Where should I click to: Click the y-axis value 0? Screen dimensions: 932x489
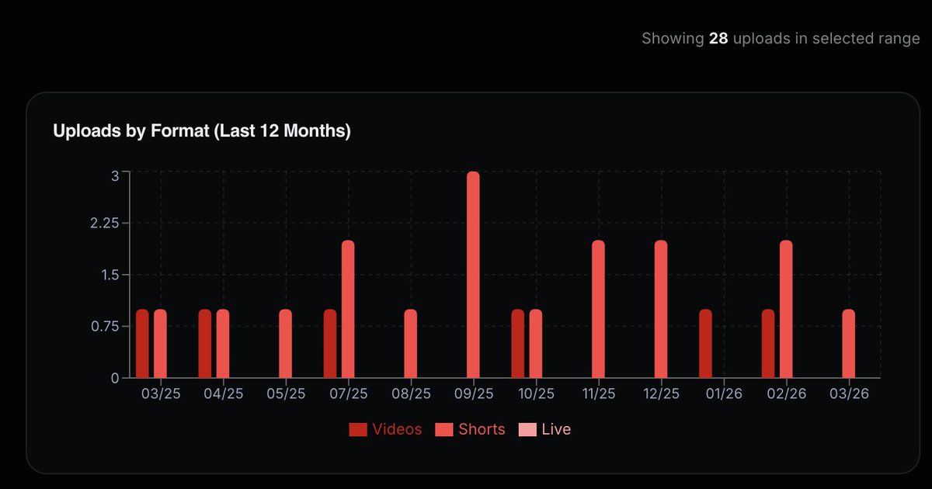[115, 378]
